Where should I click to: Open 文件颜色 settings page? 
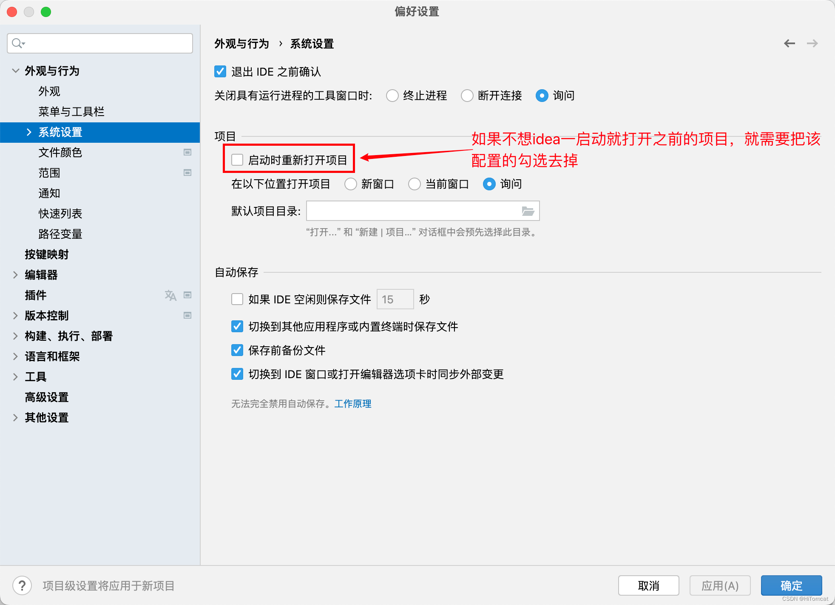coord(60,153)
